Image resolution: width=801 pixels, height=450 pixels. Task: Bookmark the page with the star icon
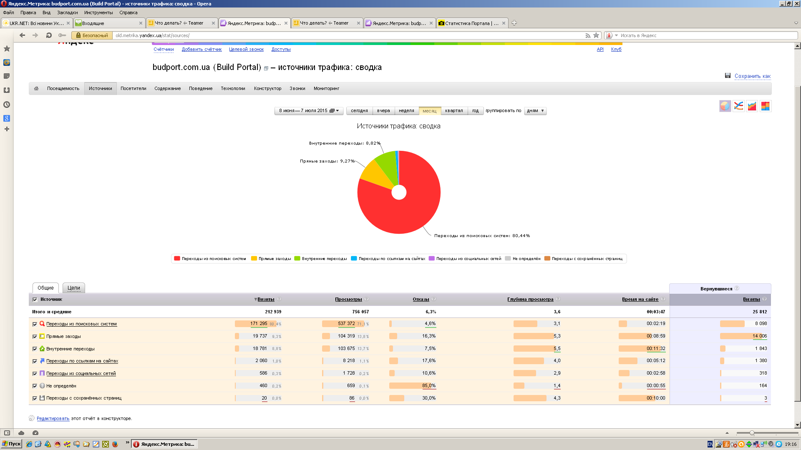596,35
